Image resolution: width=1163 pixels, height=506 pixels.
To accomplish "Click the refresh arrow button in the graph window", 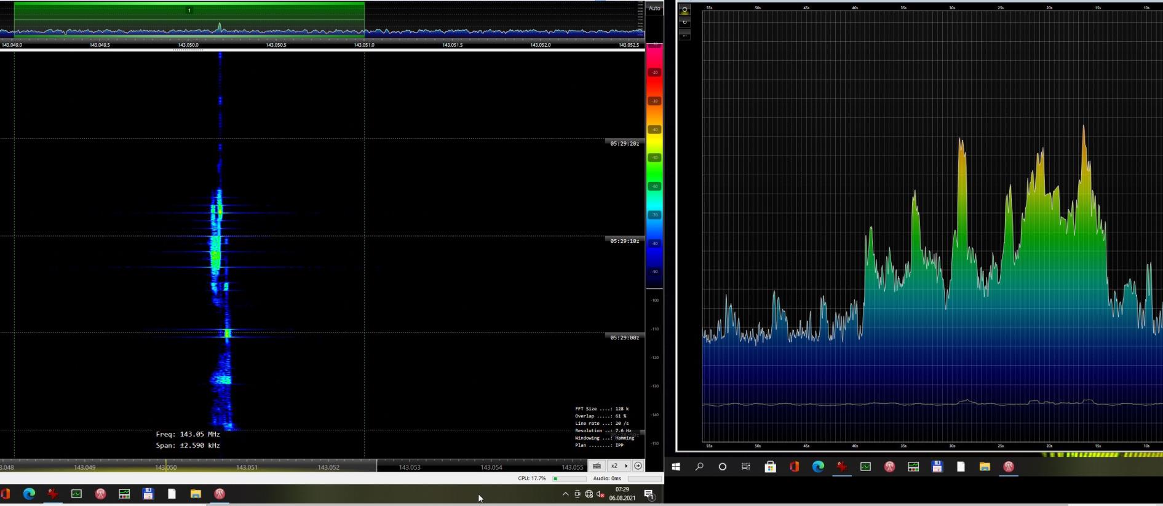I will 685,23.
